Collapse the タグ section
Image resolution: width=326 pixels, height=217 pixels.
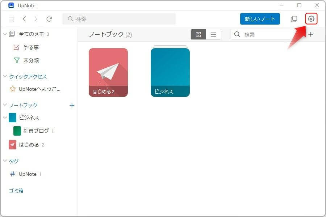click(5, 161)
